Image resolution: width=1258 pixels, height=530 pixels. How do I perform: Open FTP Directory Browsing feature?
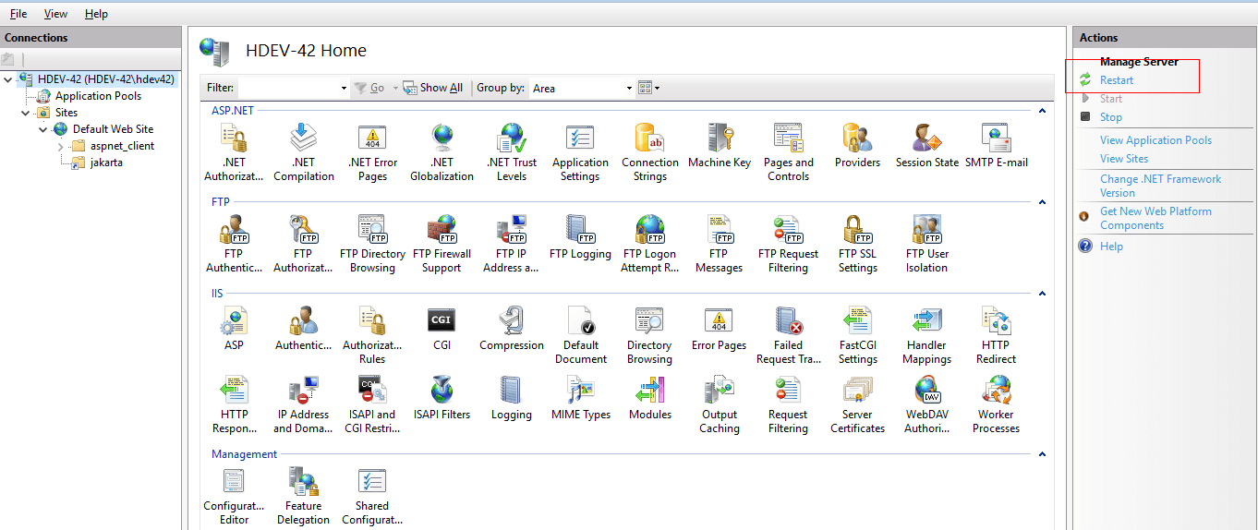(372, 244)
